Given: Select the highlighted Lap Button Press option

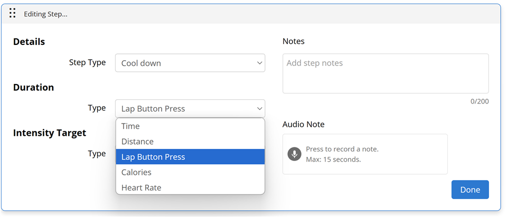Looking at the screenshot, I should point(190,157).
